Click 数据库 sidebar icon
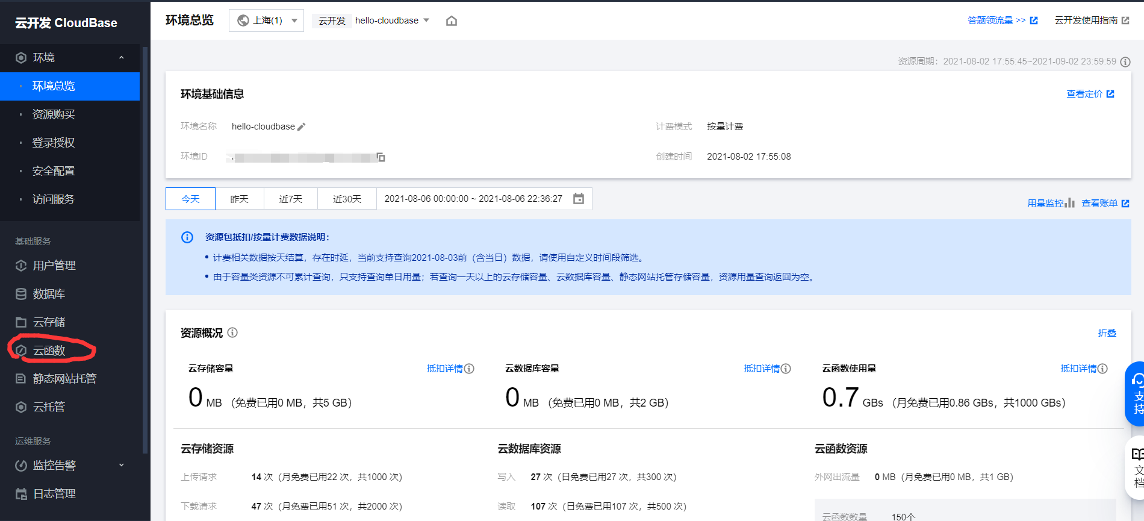The width and height of the screenshot is (1144, 521). coord(21,294)
